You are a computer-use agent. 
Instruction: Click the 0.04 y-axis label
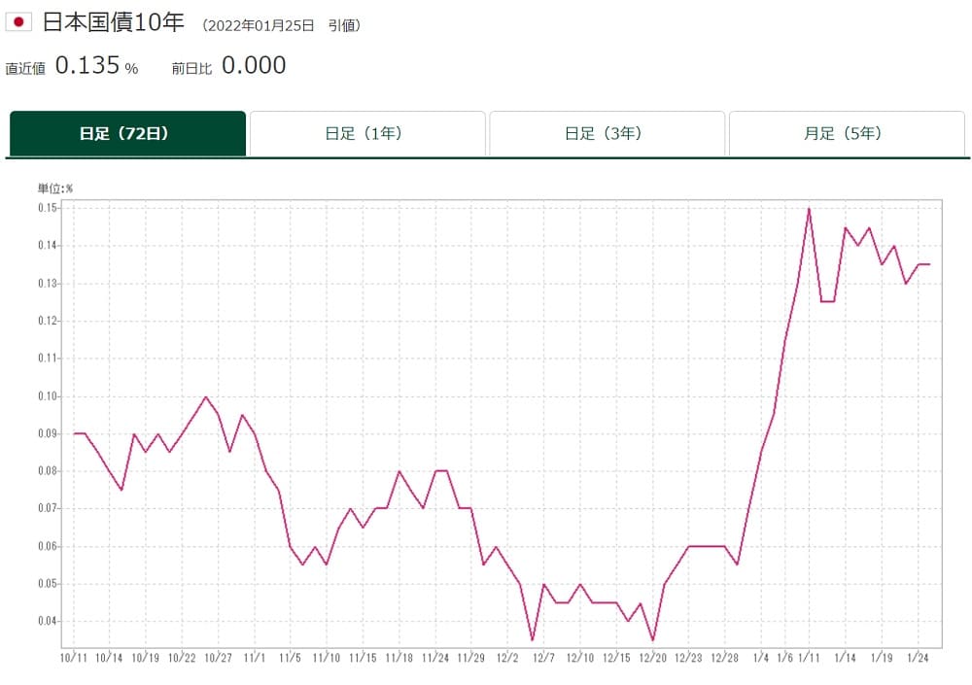[x=48, y=621]
